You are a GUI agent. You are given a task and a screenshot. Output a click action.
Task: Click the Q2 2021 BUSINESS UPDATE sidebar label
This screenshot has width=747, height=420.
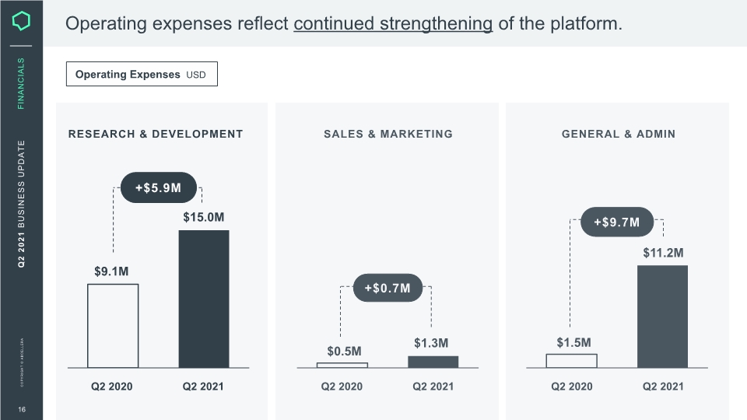(x=21, y=204)
